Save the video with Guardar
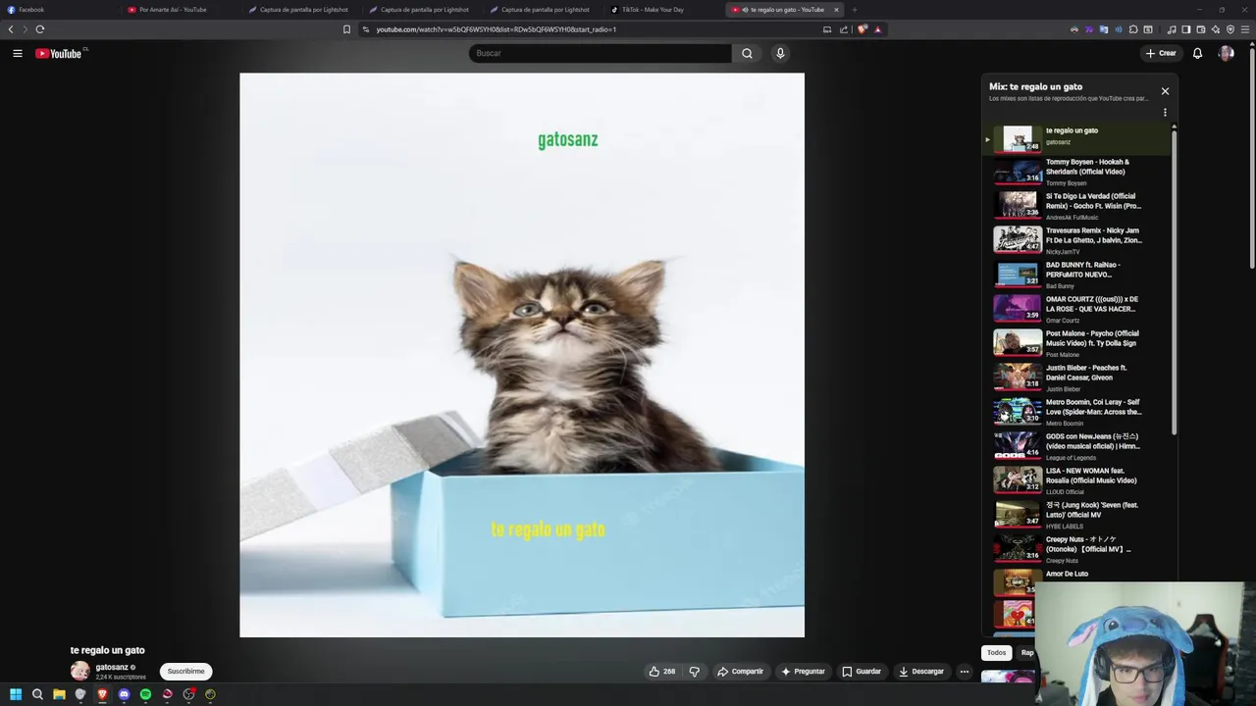This screenshot has width=1256, height=706. [862, 672]
